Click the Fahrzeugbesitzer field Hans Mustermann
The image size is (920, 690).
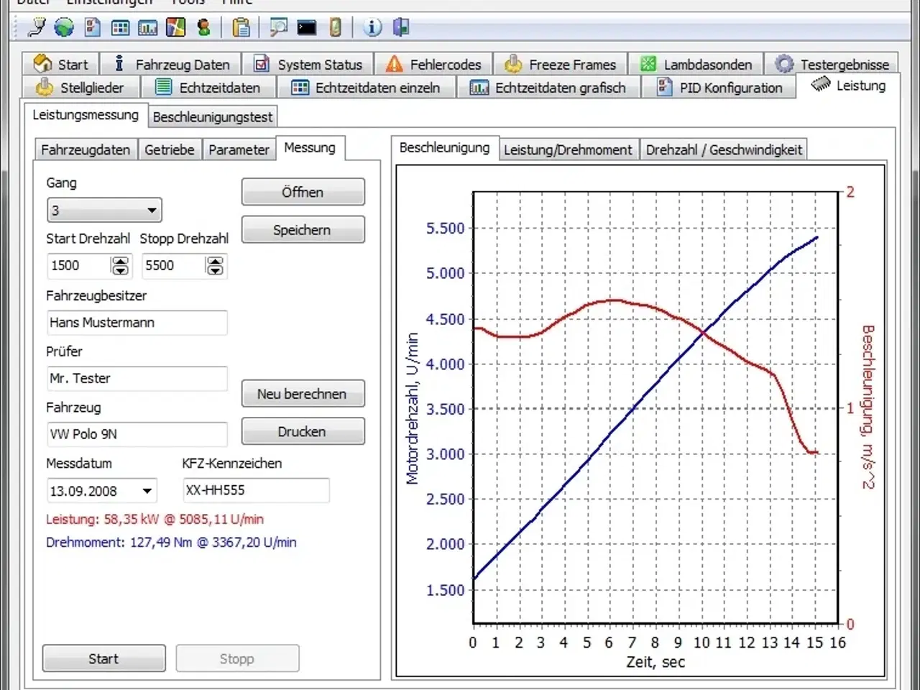pyautogui.click(x=137, y=323)
